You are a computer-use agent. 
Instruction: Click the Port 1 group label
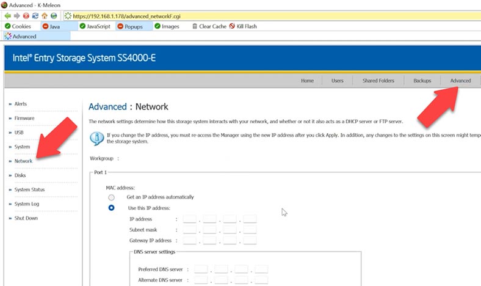(100, 172)
